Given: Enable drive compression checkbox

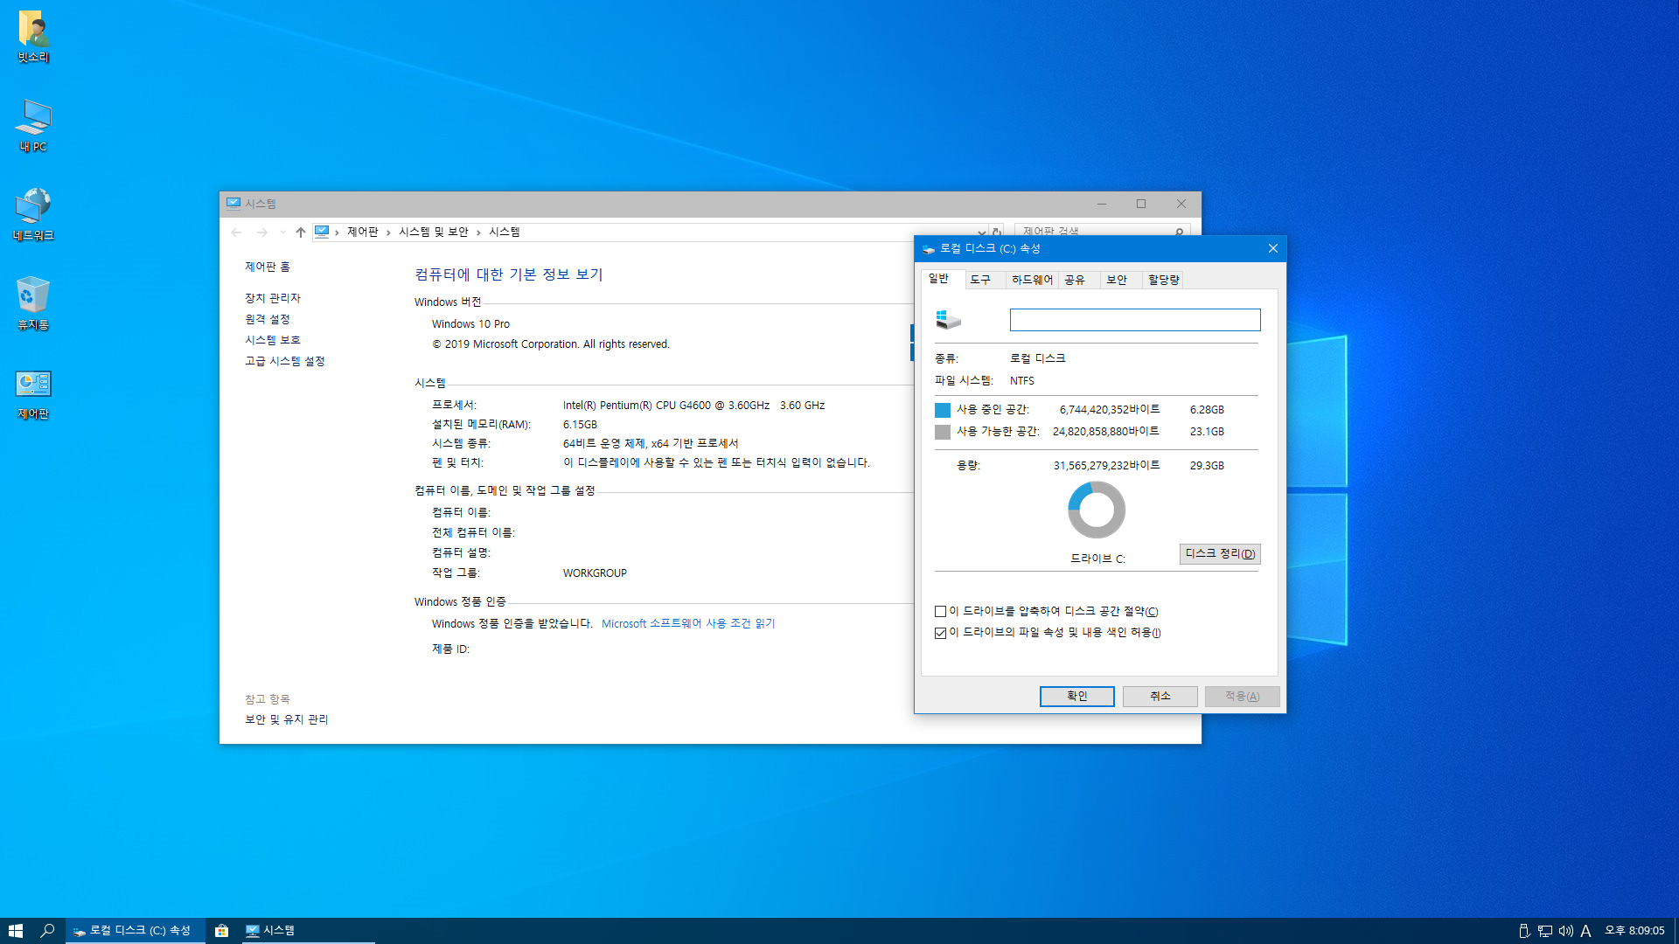Looking at the screenshot, I should (941, 612).
